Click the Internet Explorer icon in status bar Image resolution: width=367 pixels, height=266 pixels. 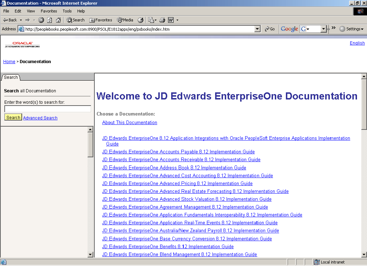(3, 262)
